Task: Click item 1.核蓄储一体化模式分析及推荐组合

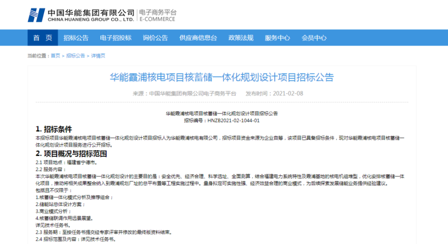Action: pos(74,197)
